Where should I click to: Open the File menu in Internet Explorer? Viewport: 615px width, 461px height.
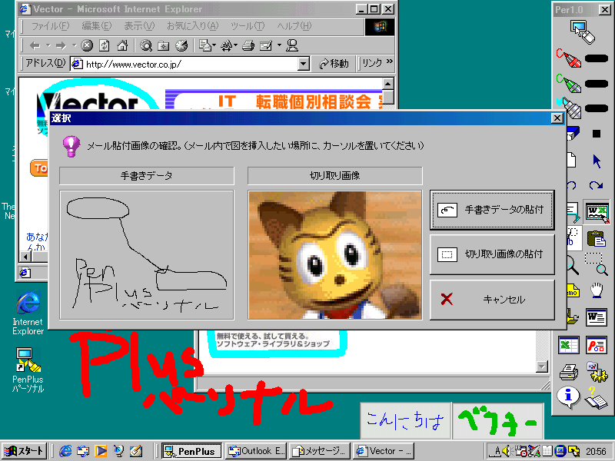tap(50, 26)
